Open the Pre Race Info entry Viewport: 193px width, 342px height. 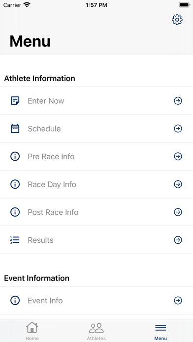coord(96,156)
